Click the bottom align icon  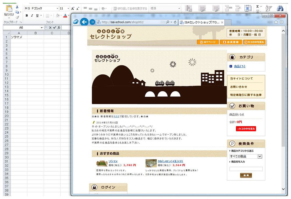pyautogui.click(x=96, y=9)
